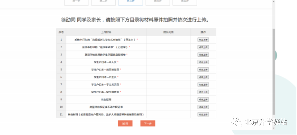This screenshot has height=135, width=297.
Task: Click the text 学生户口本--户主页
Action: point(105,77)
